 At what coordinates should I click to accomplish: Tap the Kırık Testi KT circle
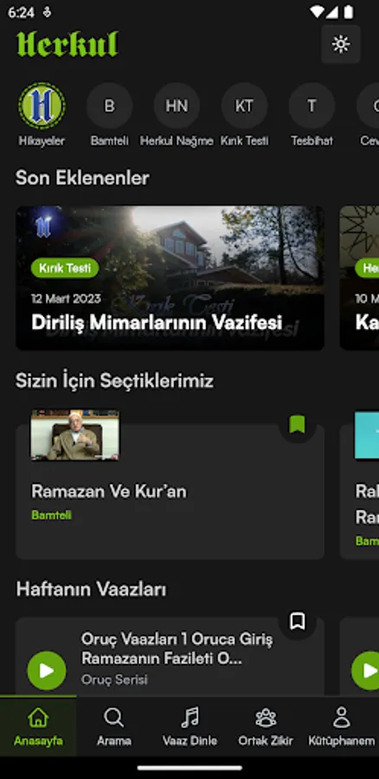244,106
